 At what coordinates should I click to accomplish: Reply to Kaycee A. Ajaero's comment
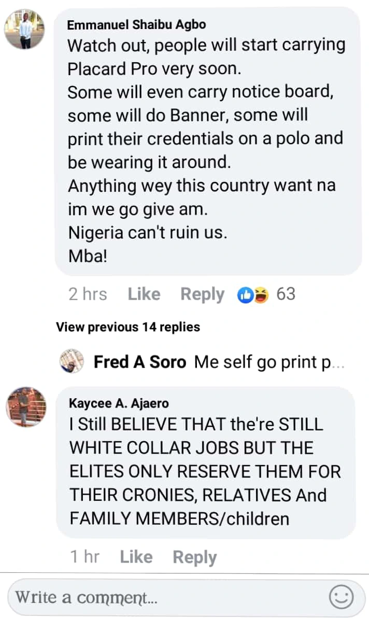point(194,557)
